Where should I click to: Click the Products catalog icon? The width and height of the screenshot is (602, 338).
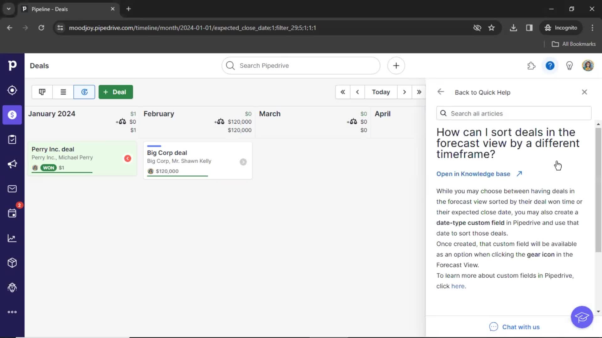point(12,263)
